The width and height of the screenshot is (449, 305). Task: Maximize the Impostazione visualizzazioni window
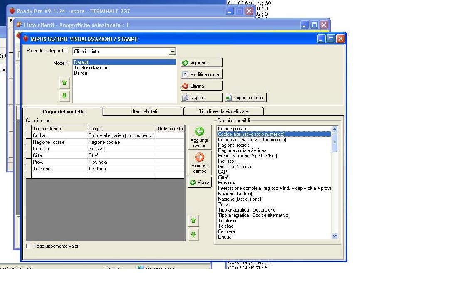point(331,39)
